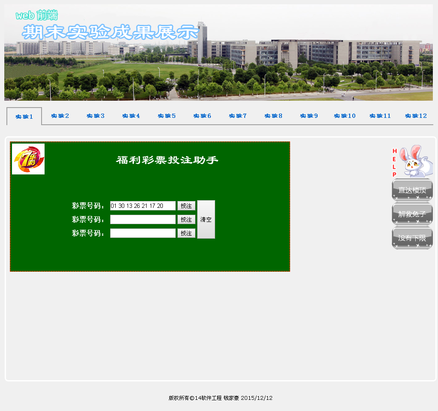438x411 pixels.
Task: Go to the 实验4 tab
Action: tap(131, 116)
